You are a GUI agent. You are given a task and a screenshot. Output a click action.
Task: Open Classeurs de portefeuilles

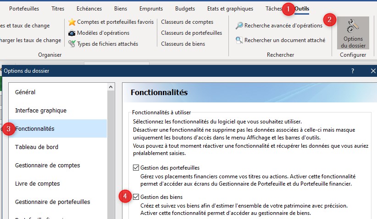pyautogui.click(x=191, y=33)
